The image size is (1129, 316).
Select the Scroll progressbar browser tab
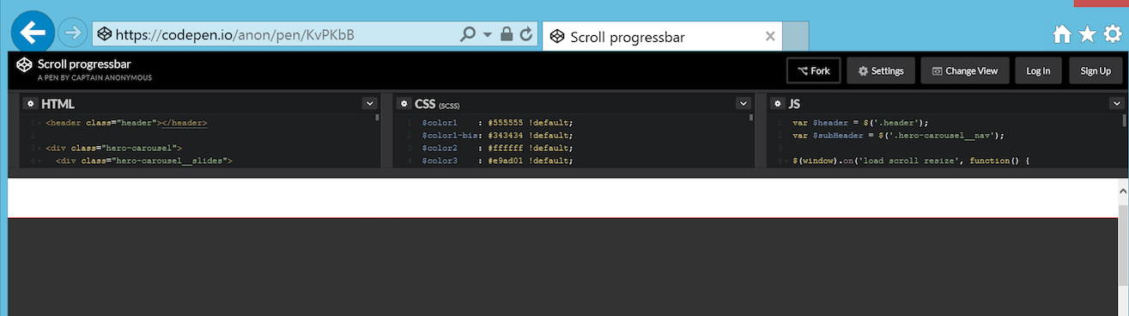(x=662, y=37)
